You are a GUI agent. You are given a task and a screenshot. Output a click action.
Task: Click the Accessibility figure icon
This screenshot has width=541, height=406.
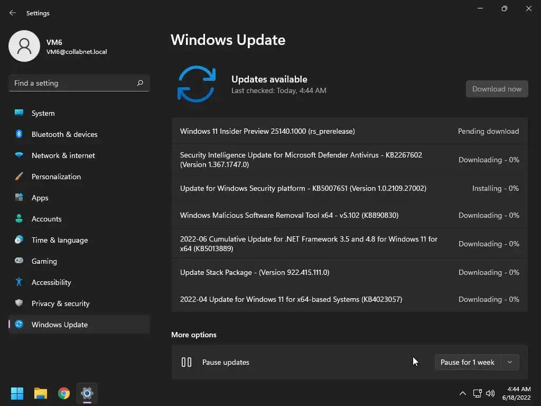point(19,282)
